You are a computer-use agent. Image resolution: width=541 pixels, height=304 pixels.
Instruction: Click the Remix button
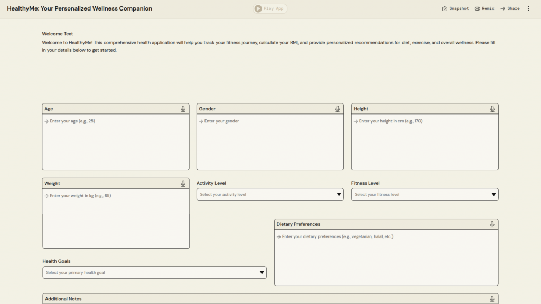(484, 8)
